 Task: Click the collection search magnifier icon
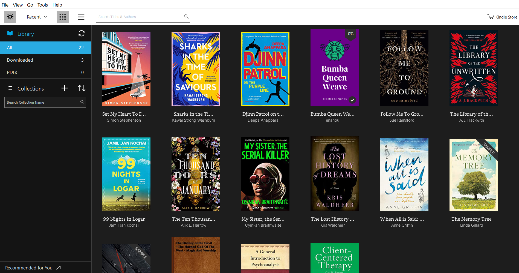click(82, 102)
